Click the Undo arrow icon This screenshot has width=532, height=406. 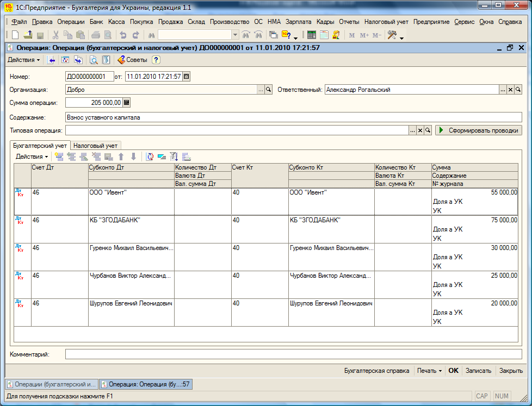[123, 35]
